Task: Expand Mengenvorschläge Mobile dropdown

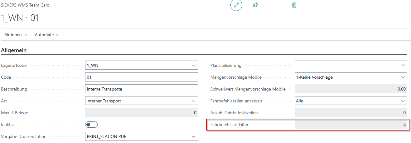Action: click(402, 77)
